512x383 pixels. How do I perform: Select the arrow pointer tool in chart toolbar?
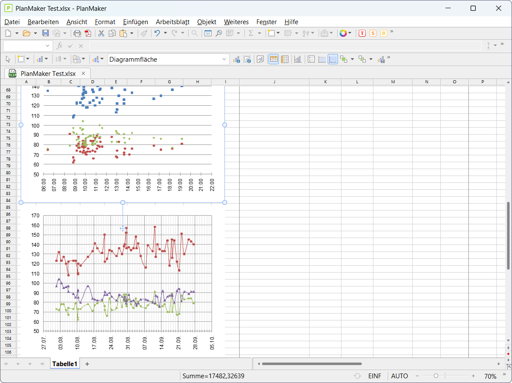point(8,60)
